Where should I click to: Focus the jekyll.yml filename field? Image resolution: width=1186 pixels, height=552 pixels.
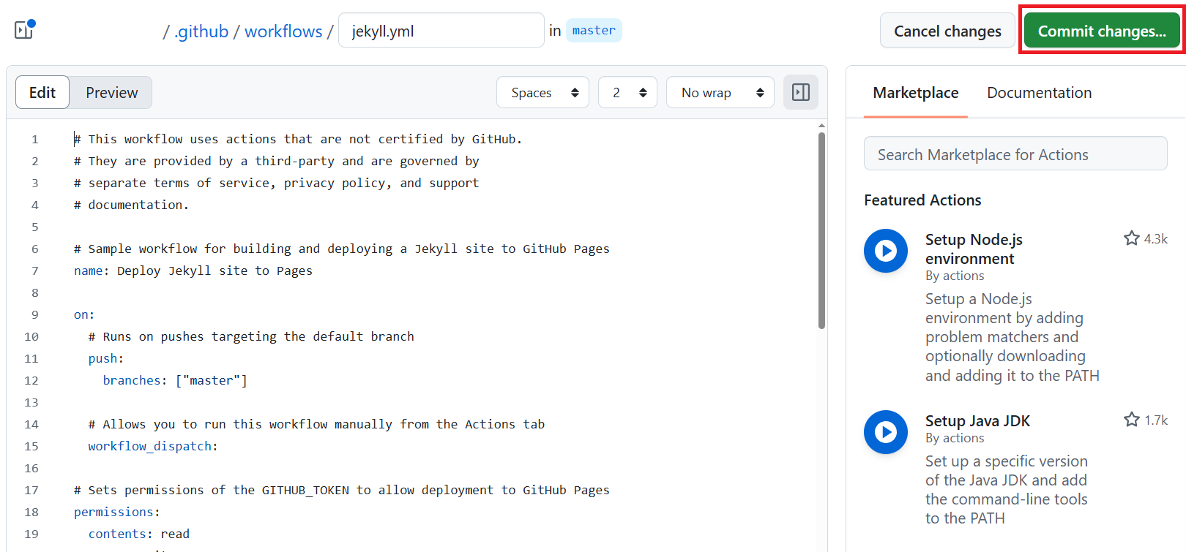[x=441, y=31]
